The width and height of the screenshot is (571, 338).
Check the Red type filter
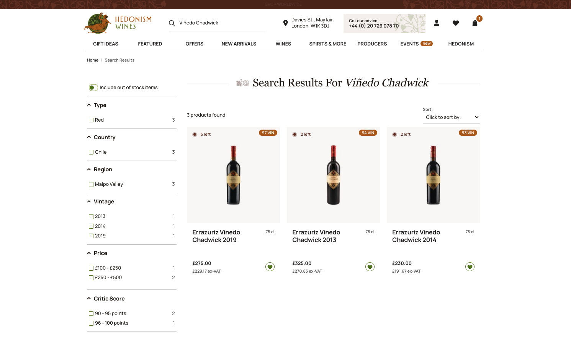[x=91, y=120]
